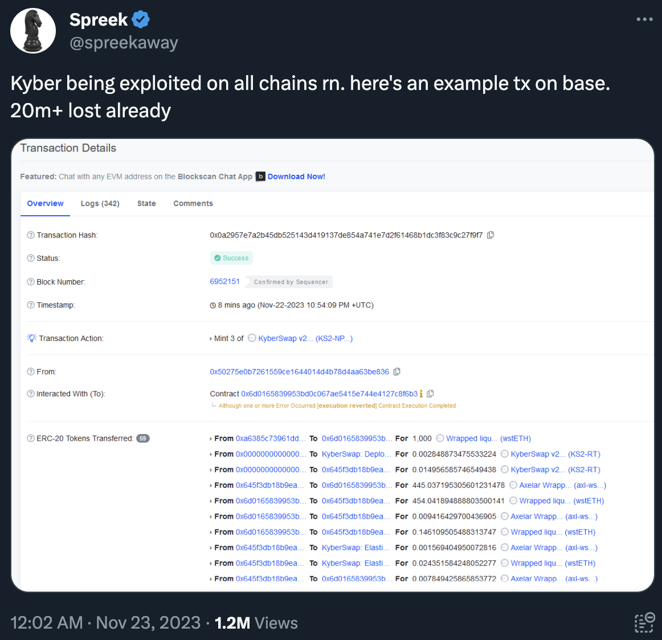Click the help icon beside Block Number
This screenshot has height=640, width=662.
click(31, 282)
